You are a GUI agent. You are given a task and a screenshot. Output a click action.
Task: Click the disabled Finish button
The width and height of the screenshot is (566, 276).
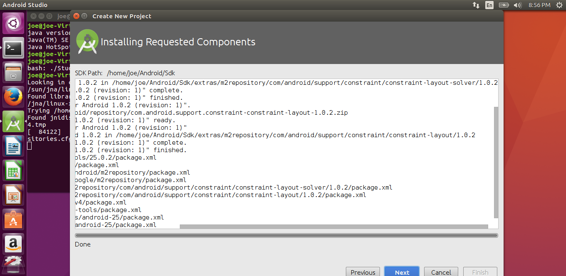click(480, 272)
